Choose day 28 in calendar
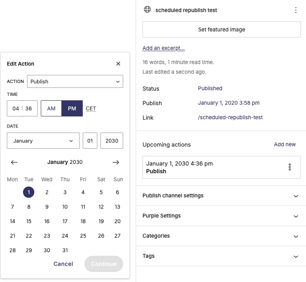 click(x=13, y=250)
